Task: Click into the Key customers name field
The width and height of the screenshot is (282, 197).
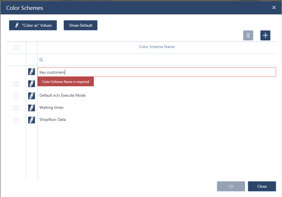Action: coord(156,72)
